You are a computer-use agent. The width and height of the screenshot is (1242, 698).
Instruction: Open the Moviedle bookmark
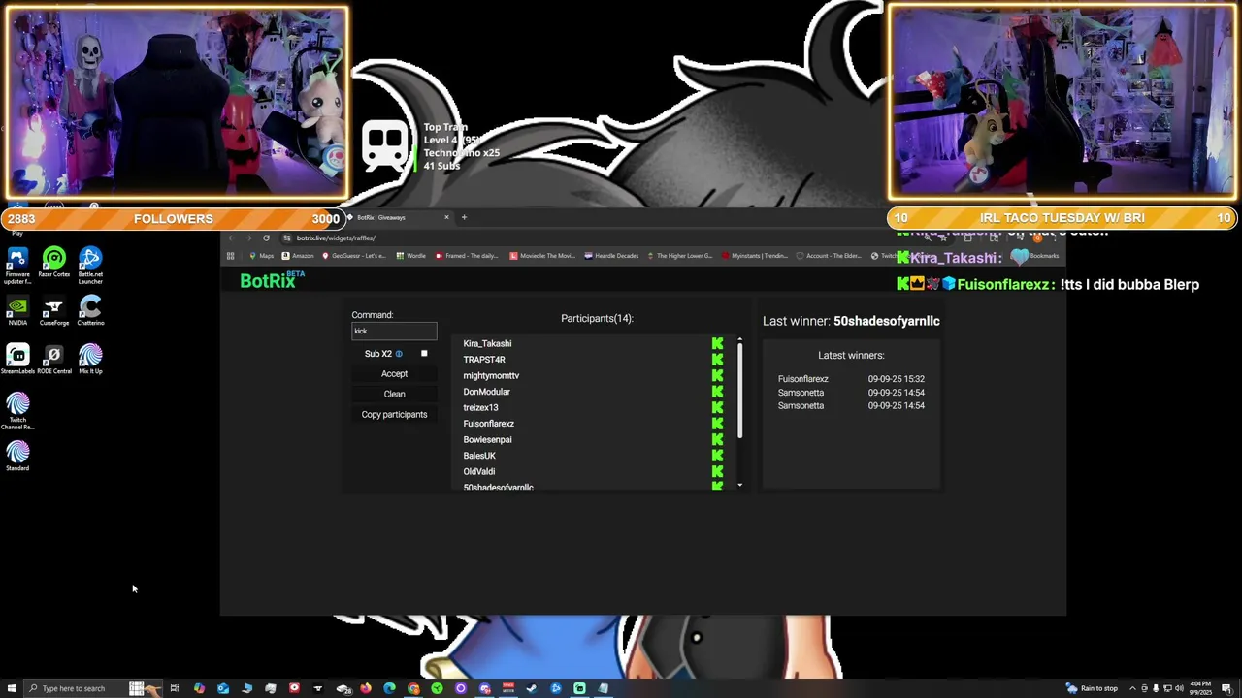tap(542, 256)
